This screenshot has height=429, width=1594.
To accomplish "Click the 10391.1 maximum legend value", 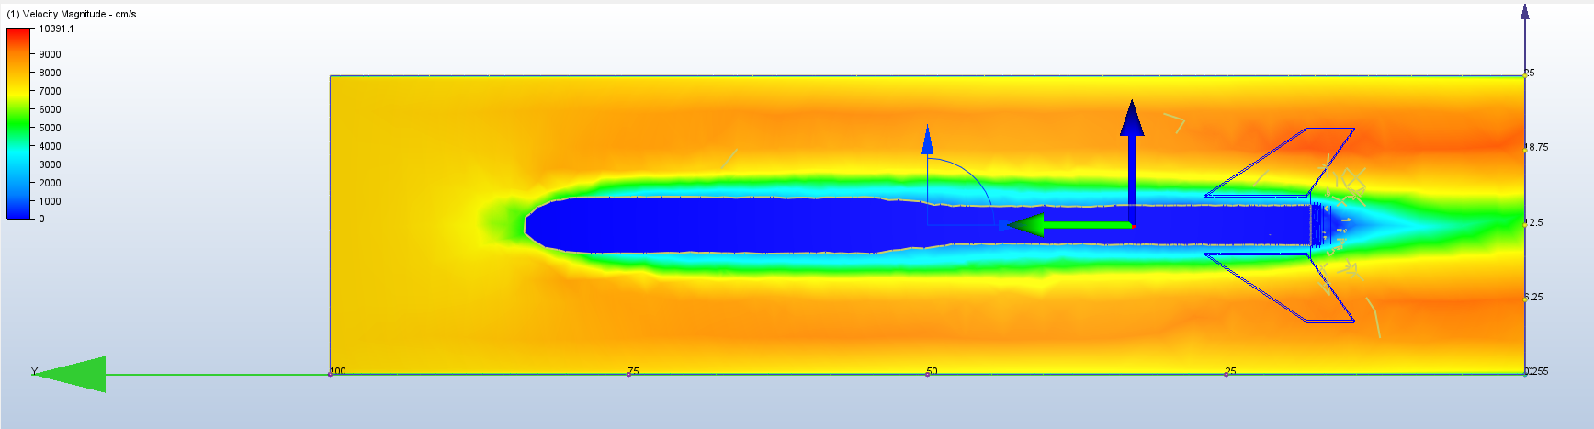I will (x=56, y=28).
